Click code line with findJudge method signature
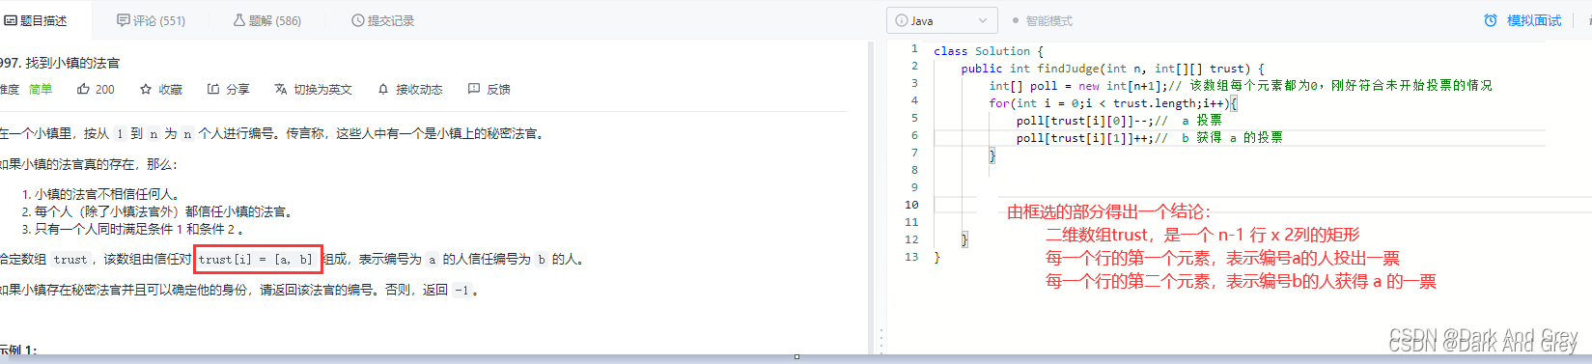 1112,68
